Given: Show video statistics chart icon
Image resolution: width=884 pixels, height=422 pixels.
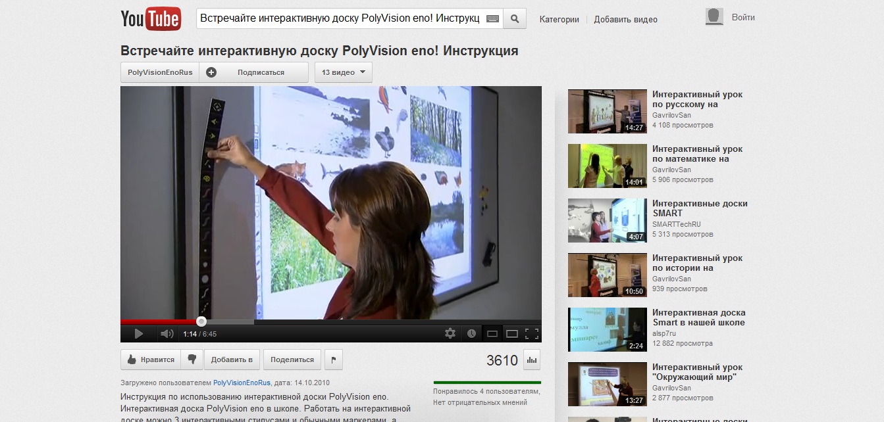Looking at the screenshot, I should tap(532, 360).
